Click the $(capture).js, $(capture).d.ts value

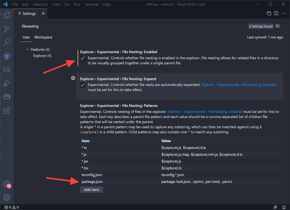[184, 147]
